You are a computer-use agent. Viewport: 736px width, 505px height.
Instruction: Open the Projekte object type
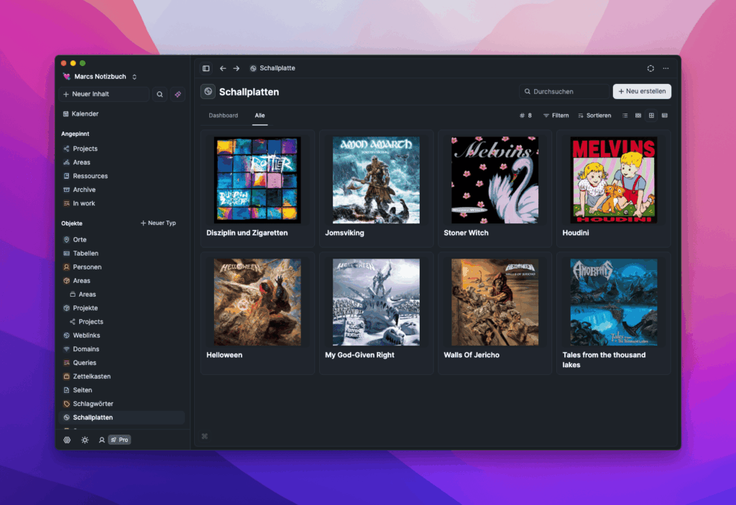coord(121,308)
